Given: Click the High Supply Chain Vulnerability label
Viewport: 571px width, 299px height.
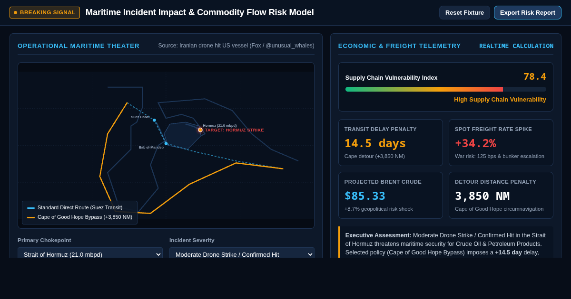Looking at the screenshot, I should (x=500, y=100).
